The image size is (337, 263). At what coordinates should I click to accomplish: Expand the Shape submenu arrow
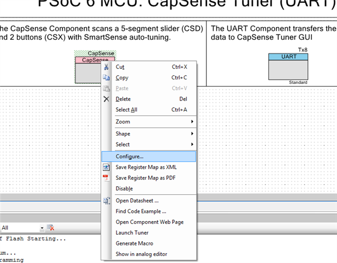(x=192, y=133)
